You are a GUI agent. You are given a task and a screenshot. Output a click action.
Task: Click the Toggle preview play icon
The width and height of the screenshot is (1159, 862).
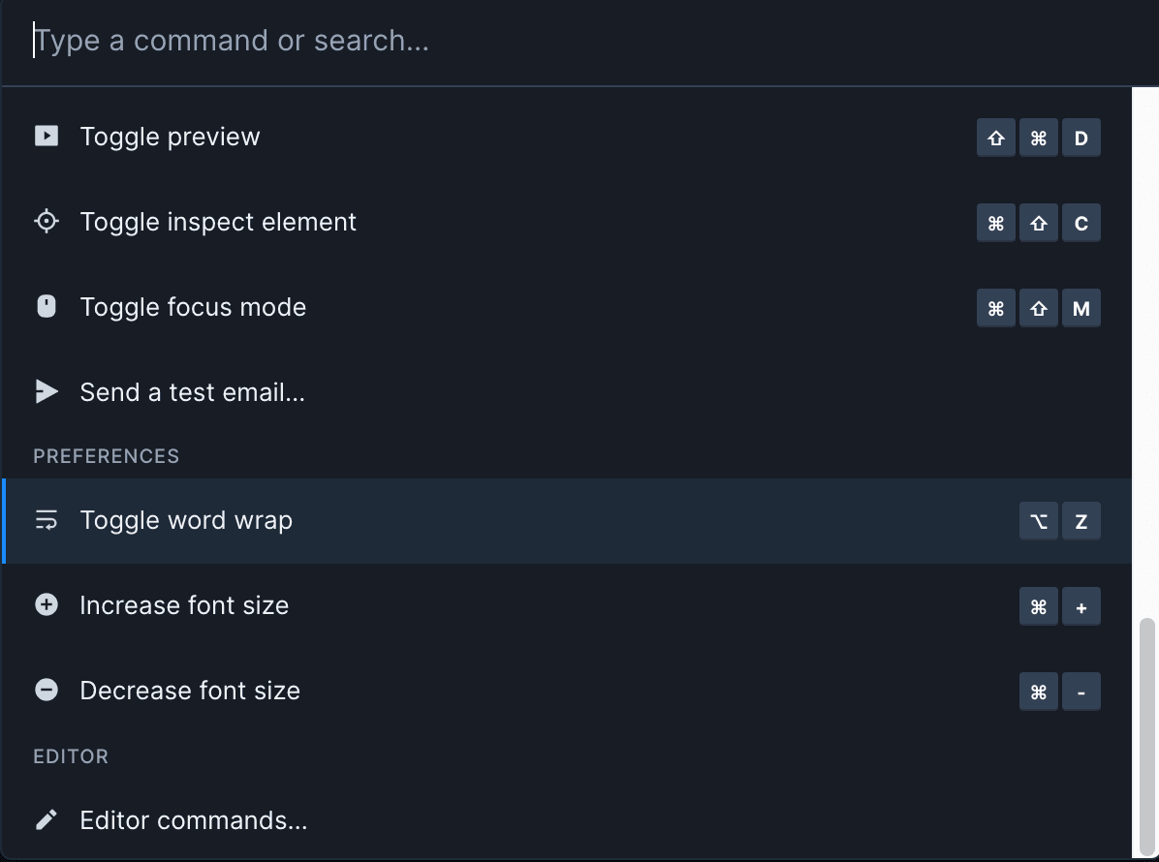coord(46,136)
